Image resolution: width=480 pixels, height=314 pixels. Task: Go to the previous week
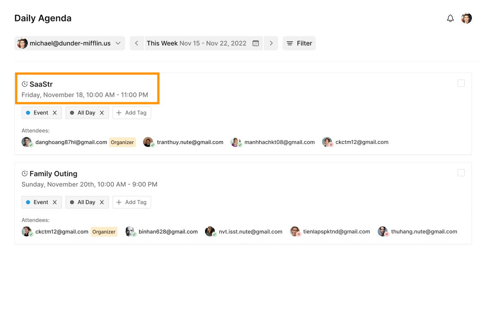[136, 43]
